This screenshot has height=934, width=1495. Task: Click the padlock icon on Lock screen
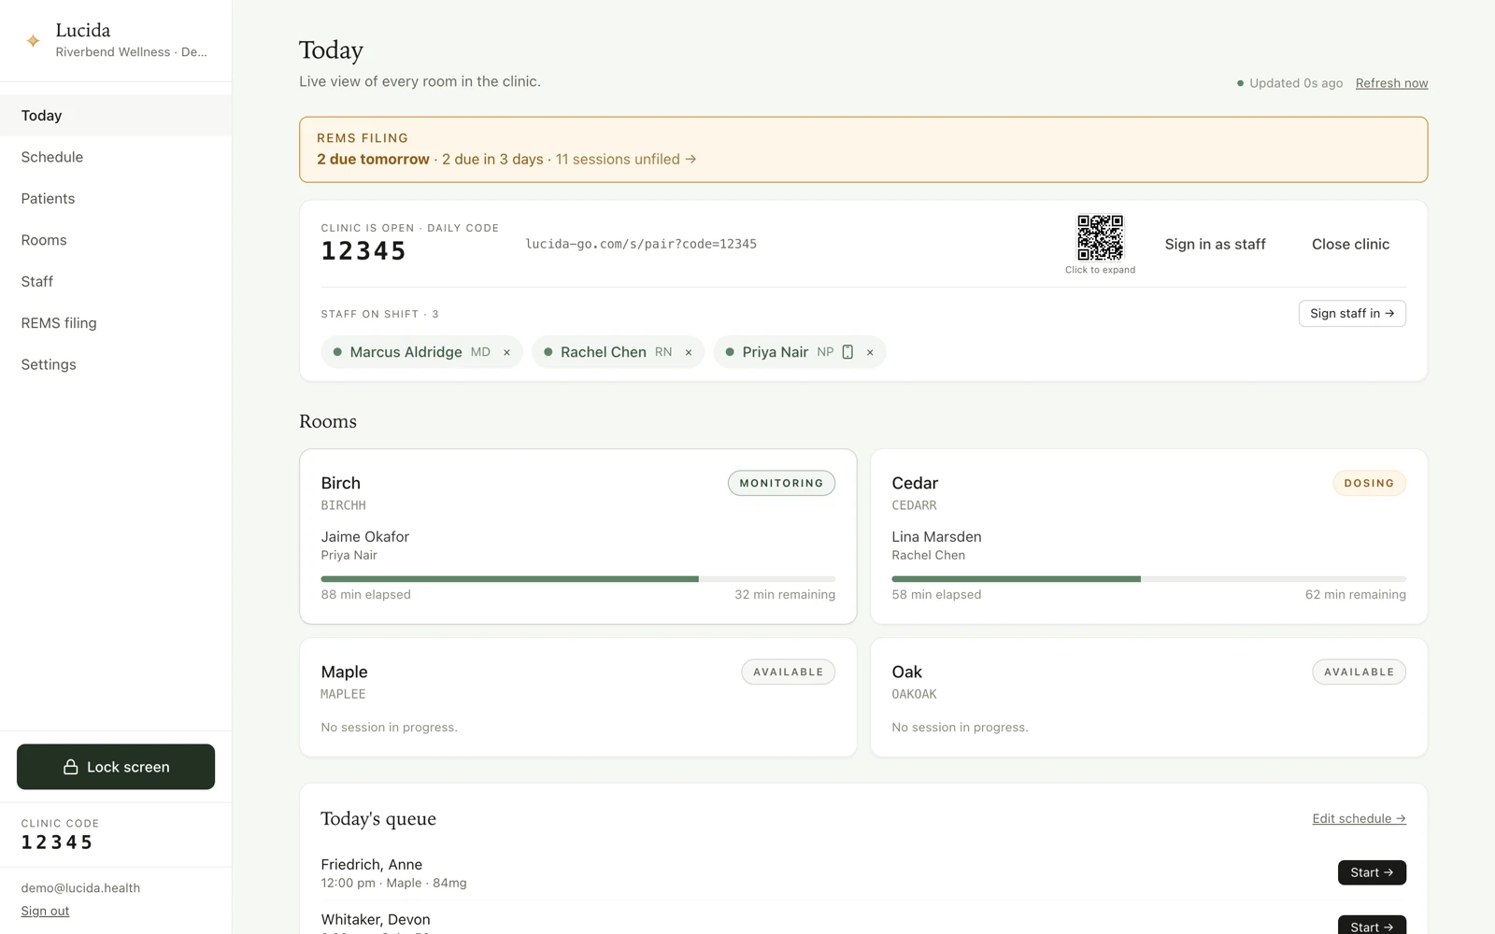[x=70, y=767]
